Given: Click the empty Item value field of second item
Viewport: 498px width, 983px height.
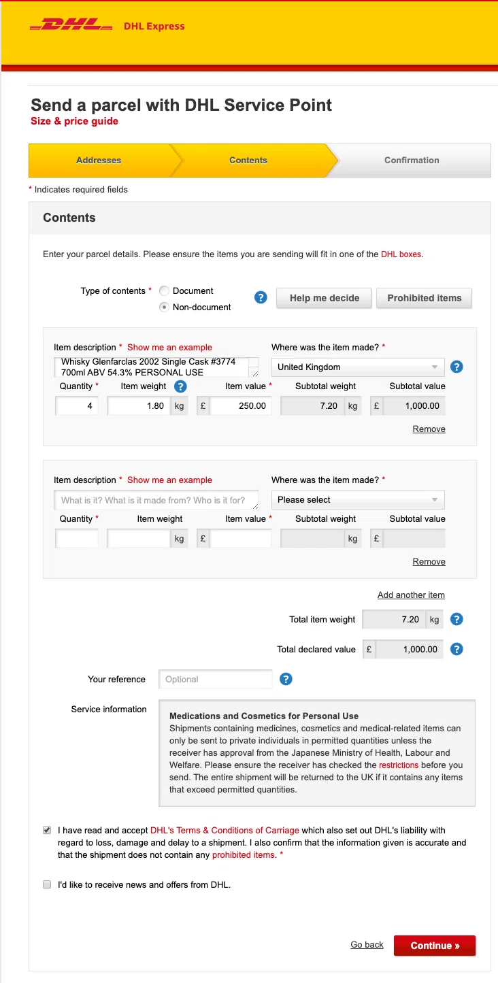Looking at the screenshot, I should click(241, 539).
